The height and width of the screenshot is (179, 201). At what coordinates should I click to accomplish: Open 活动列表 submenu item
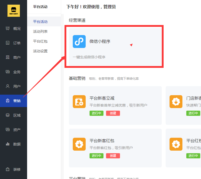tap(40, 31)
